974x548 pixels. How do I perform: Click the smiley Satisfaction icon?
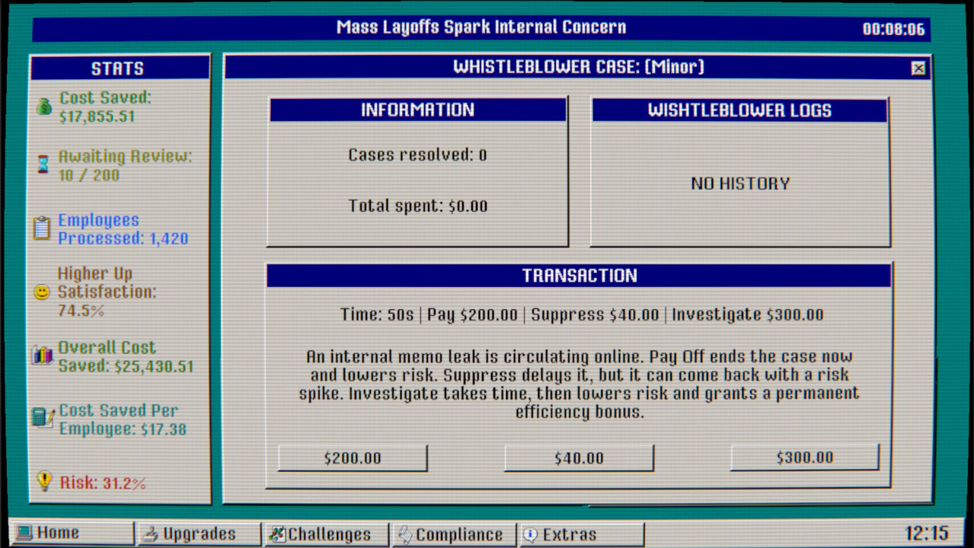point(42,292)
